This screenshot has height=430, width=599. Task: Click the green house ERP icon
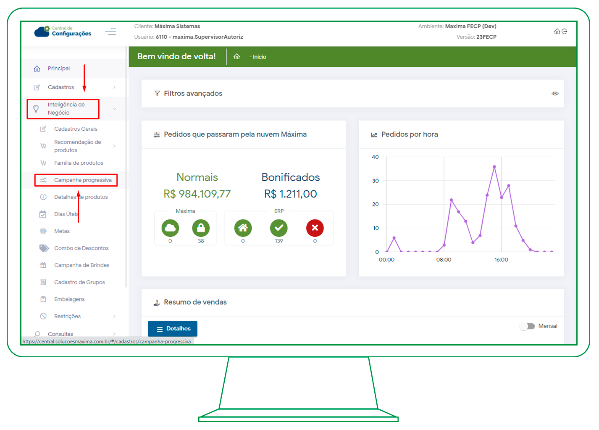[x=243, y=228]
